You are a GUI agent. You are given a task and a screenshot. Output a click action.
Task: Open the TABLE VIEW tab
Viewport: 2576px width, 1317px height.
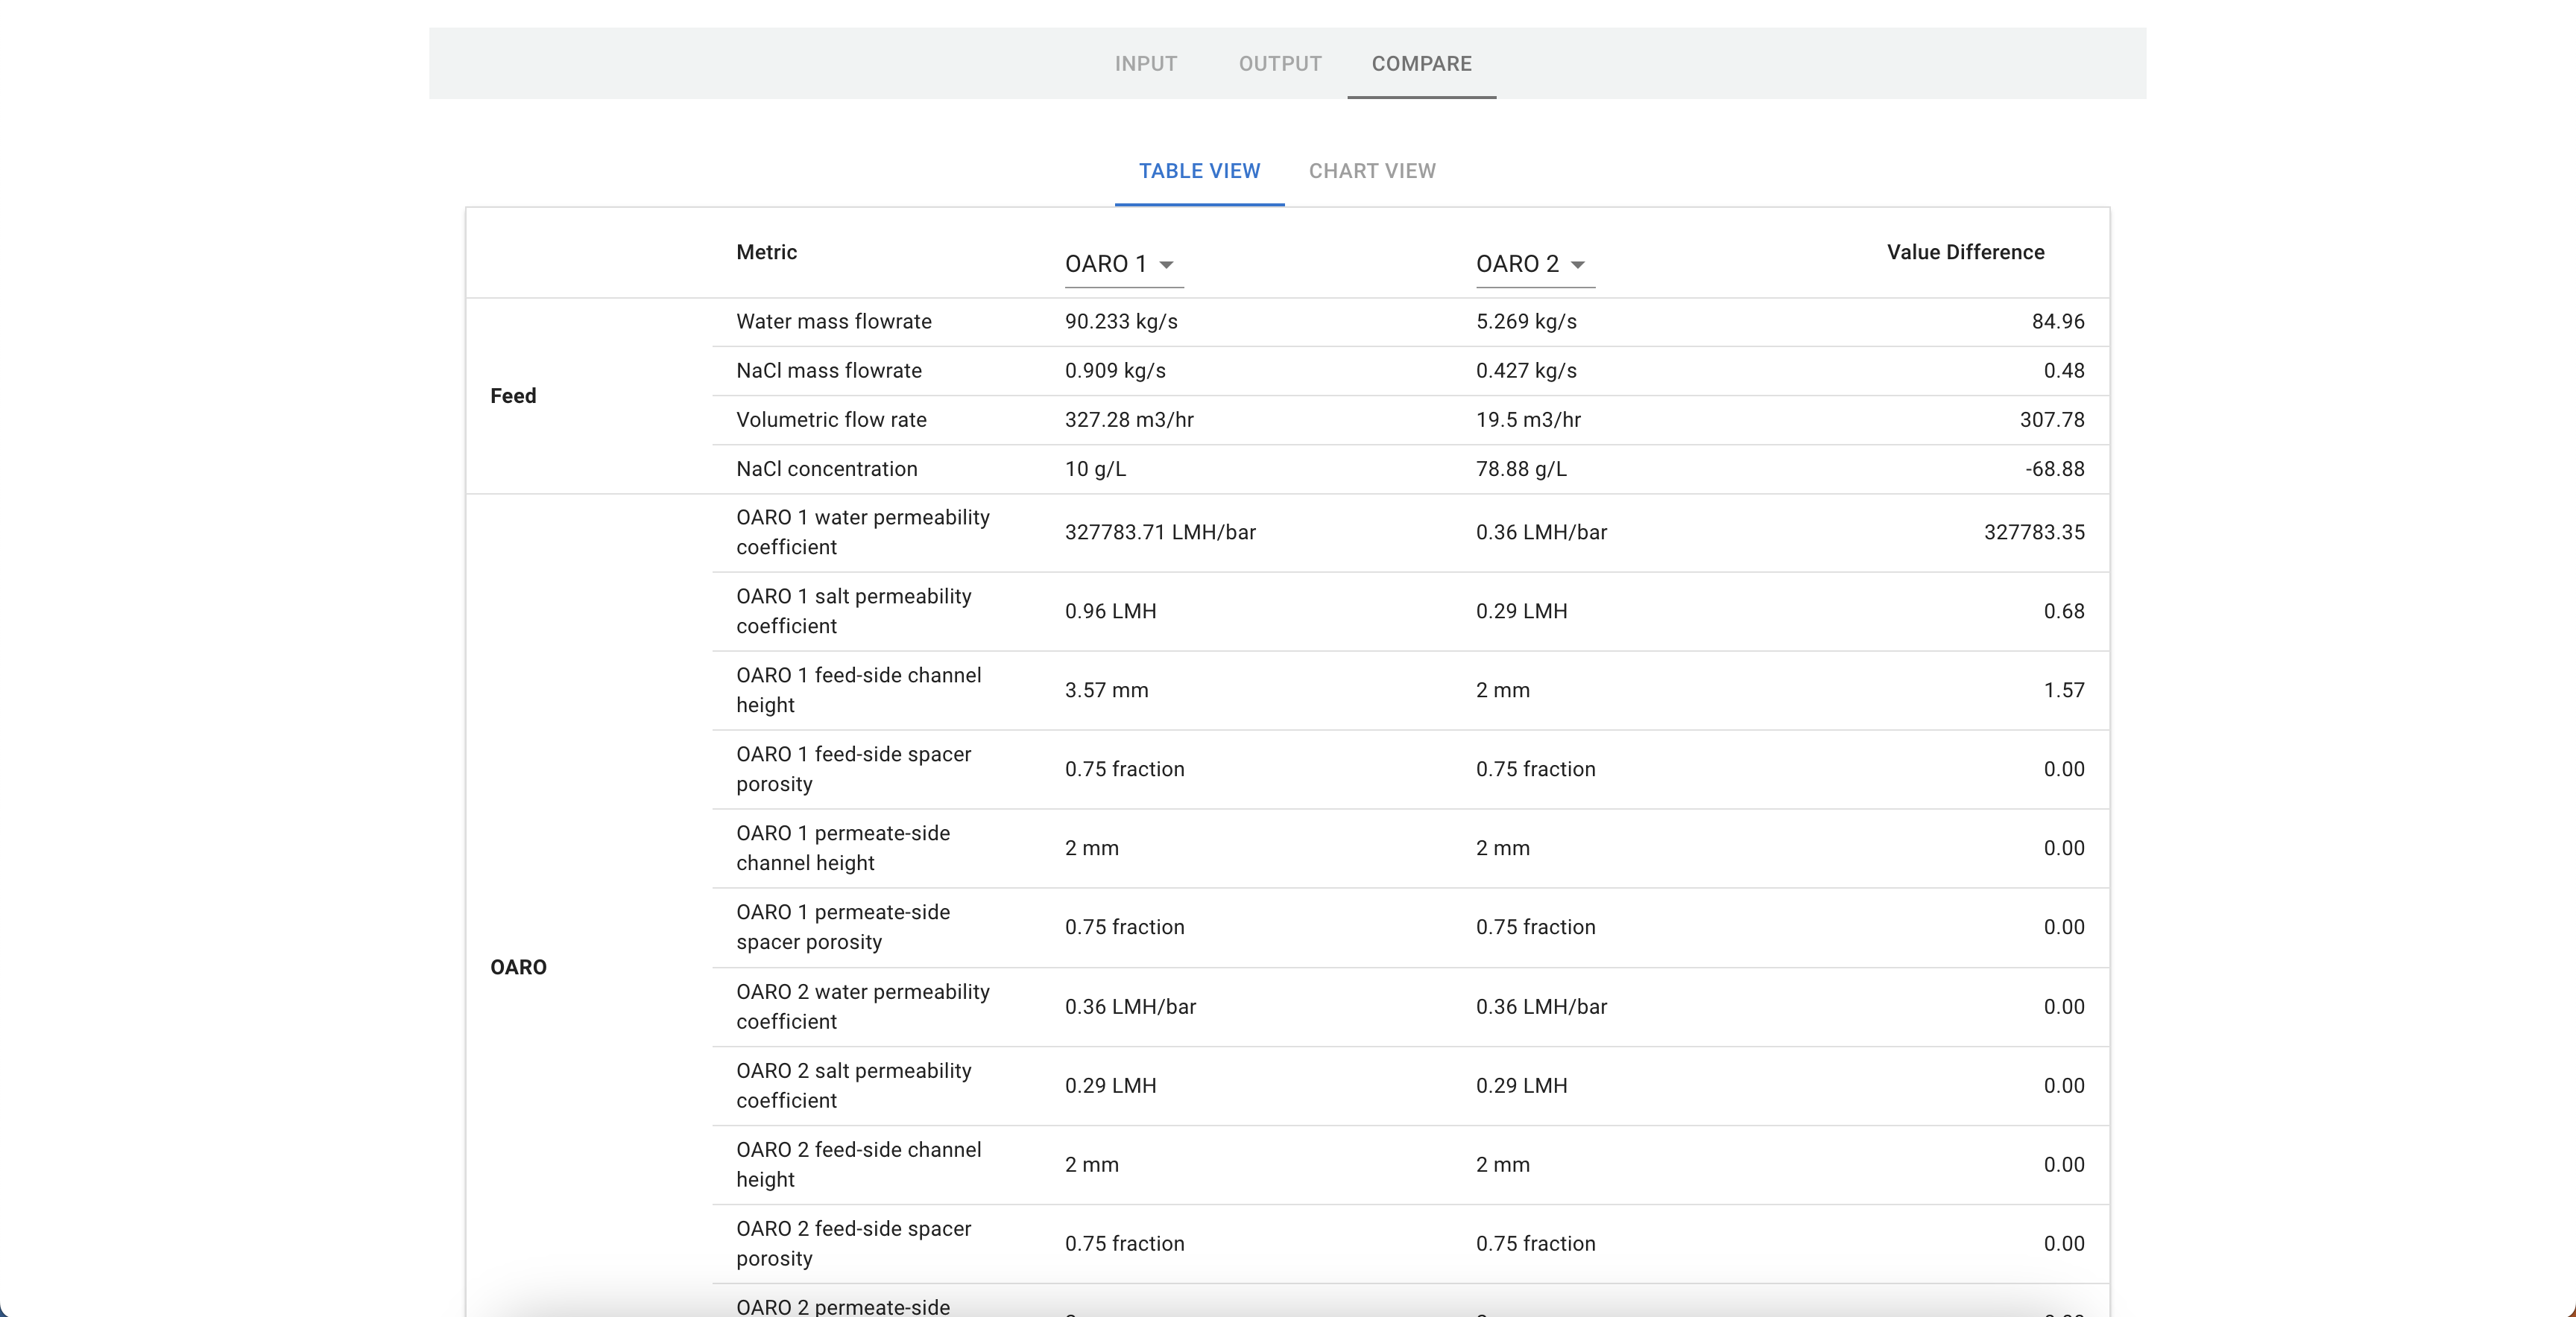click(1199, 171)
